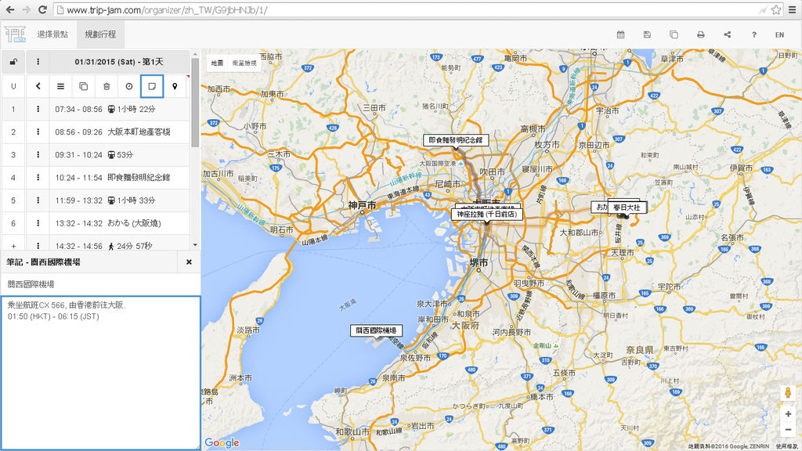Open options menu for row 1
802x451 pixels.
click(x=38, y=109)
